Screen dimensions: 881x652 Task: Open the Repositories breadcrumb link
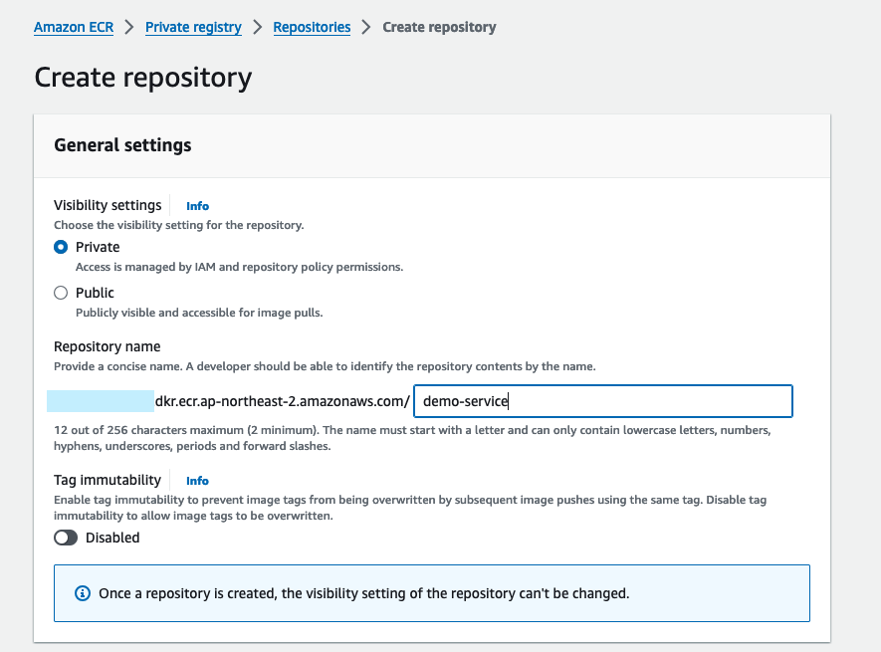[312, 27]
